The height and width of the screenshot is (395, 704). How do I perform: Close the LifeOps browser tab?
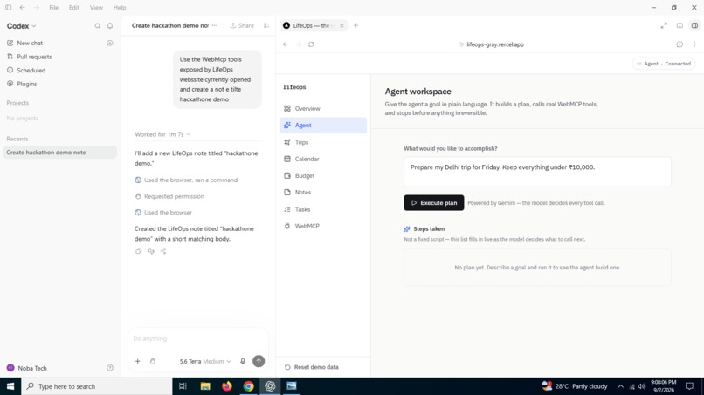(x=342, y=25)
